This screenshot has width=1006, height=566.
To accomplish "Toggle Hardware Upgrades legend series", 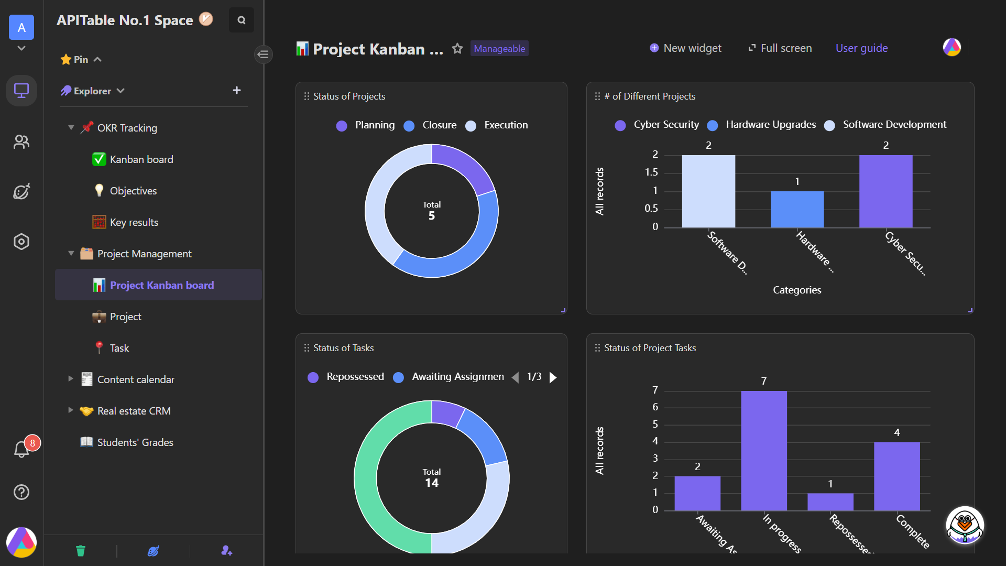I will tap(761, 125).
